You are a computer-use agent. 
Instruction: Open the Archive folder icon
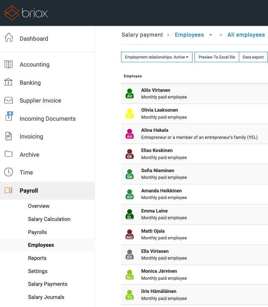coord(9,154)
